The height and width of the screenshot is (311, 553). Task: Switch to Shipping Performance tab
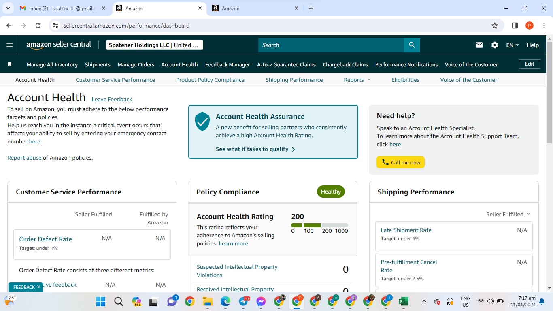[294, 80]
